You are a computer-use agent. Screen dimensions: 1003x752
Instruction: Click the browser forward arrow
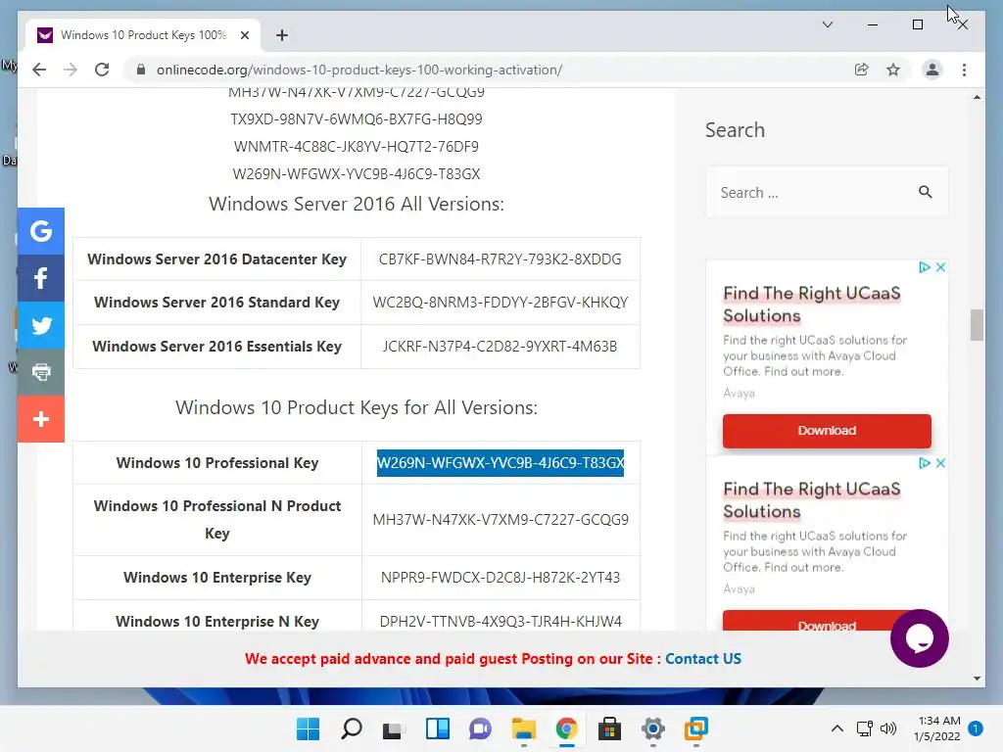(71, 70)
